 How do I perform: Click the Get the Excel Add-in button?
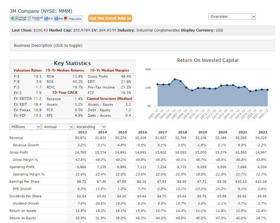click(110, 18)
